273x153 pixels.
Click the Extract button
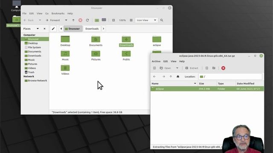tap(192, 68)
